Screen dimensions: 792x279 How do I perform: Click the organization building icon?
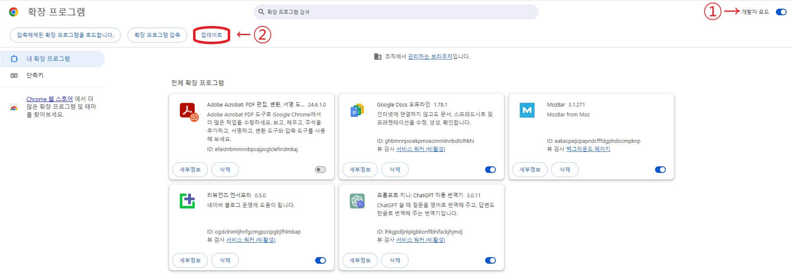coord(377,57)
